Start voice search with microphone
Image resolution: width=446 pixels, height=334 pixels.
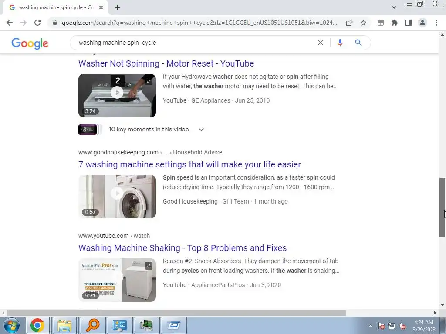340,43
